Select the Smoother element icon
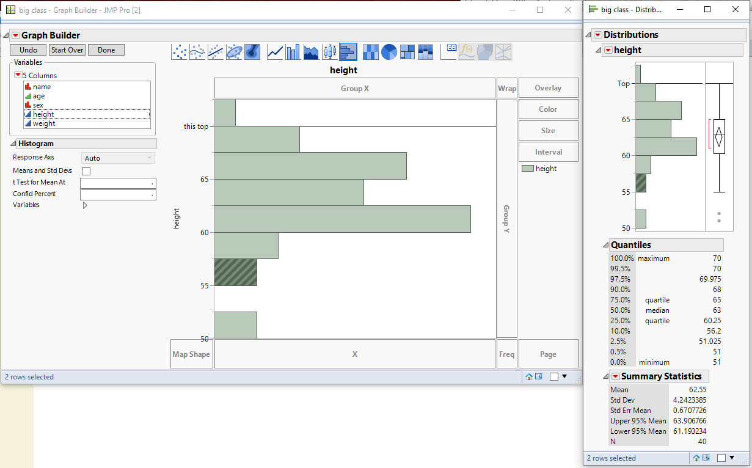752x468 pixels. coord(197,52)
